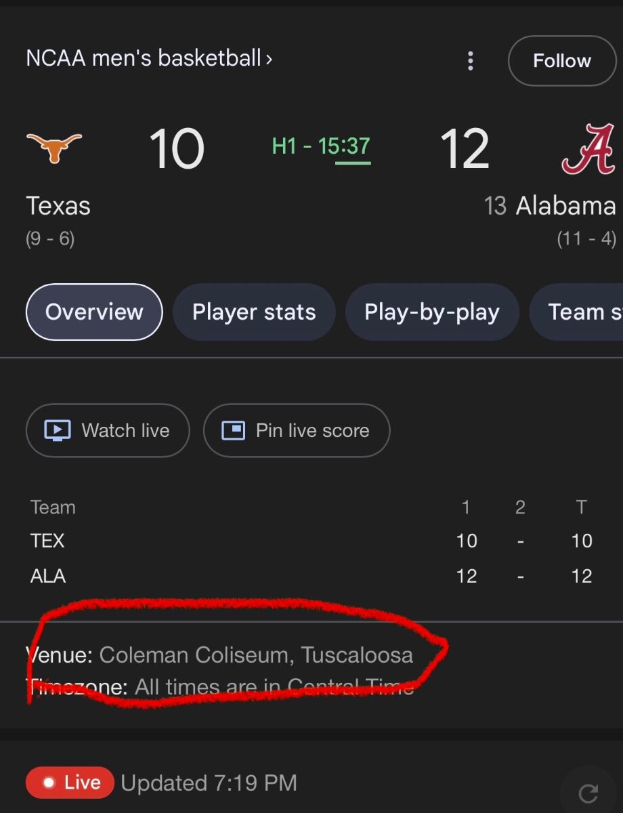Open the Play-by-play tab
Viewport: 623px width, 813px height.
coord(431,312)
